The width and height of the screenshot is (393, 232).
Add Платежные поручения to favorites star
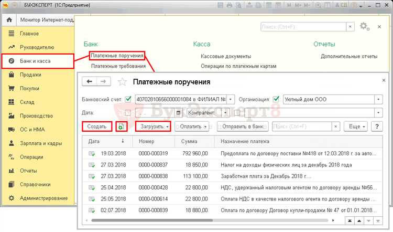coord(122,82)
